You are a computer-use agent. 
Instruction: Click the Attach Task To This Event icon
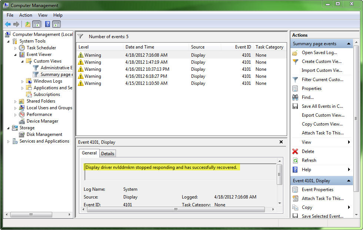tap(295, 199)
